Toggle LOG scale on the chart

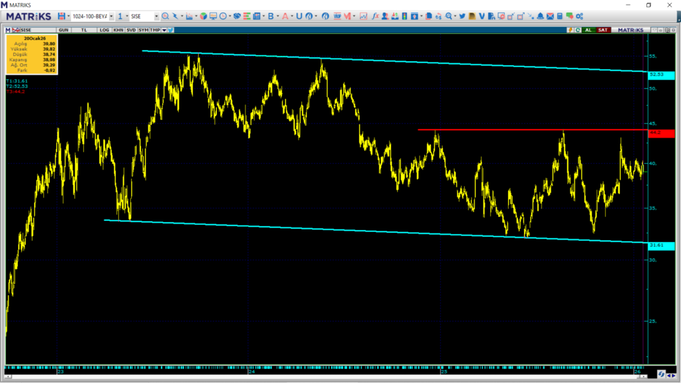click(104, 30)
